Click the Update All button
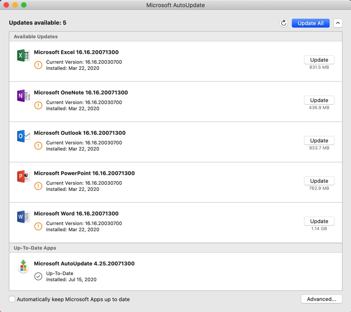This screenshot has width=351, height=312. click(311, 23)
